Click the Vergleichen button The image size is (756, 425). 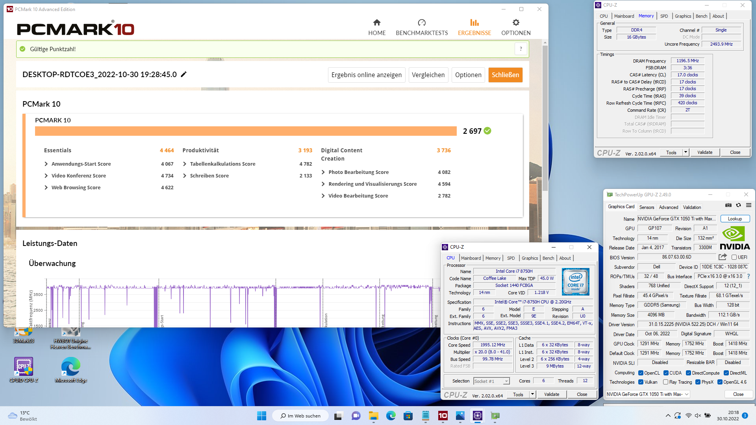pos(428,75)
